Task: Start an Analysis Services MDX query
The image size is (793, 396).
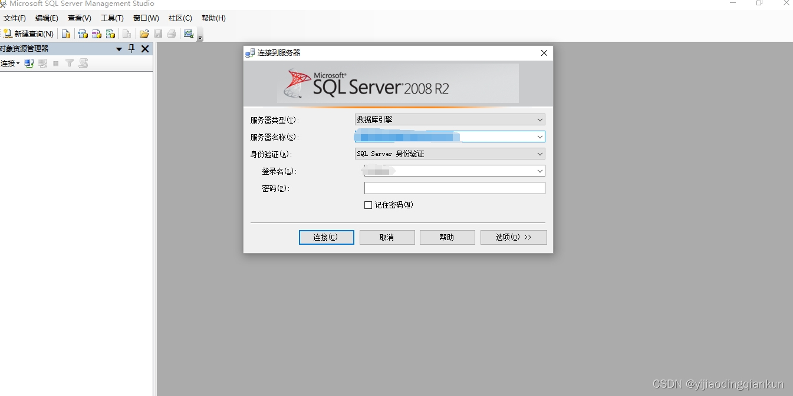Action: point(83,34)
